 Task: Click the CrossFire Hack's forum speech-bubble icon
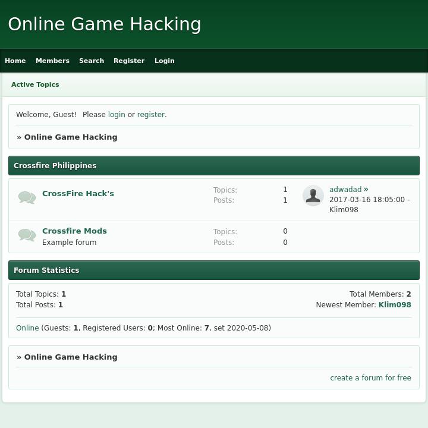click(x=27, y=197)
